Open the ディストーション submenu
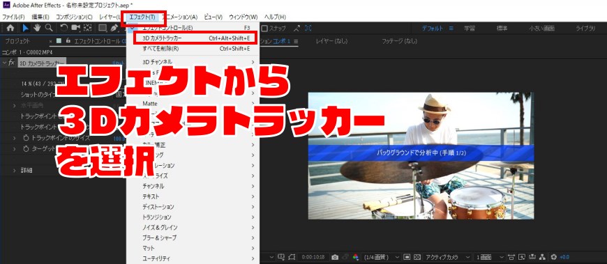 (193, 207)
